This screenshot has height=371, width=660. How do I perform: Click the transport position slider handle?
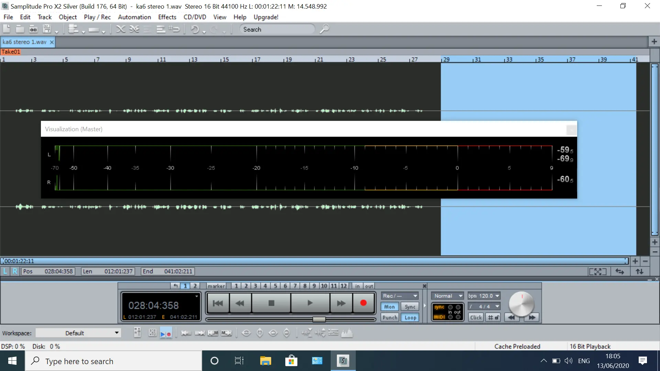pyautogui.click(x=319, y=319)
